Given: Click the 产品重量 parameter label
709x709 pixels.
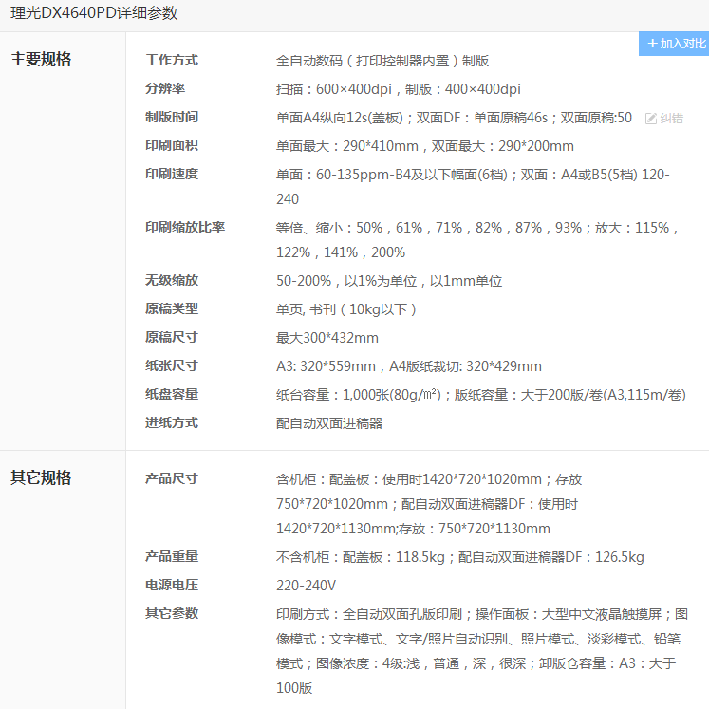Looking at the screenshot, I should pos(172,556).
